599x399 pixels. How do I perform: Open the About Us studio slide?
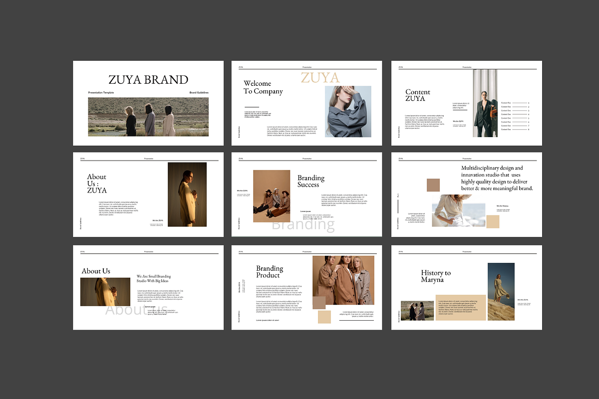click(x=148, y=287)
